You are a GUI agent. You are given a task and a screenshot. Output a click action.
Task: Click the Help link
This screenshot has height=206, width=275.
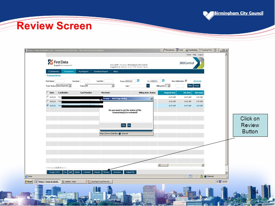click(x=195, y=55)
